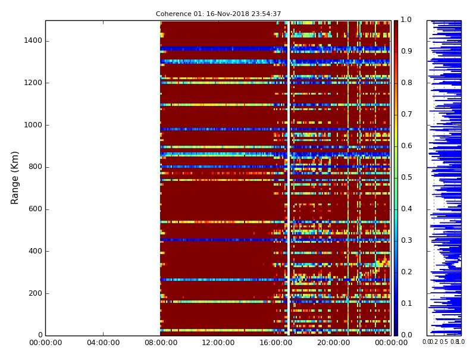476x357 pixels.
Task: Click the dark blue bottom of the colorbar
Action: pyautogui.click(x=396, y=331)
